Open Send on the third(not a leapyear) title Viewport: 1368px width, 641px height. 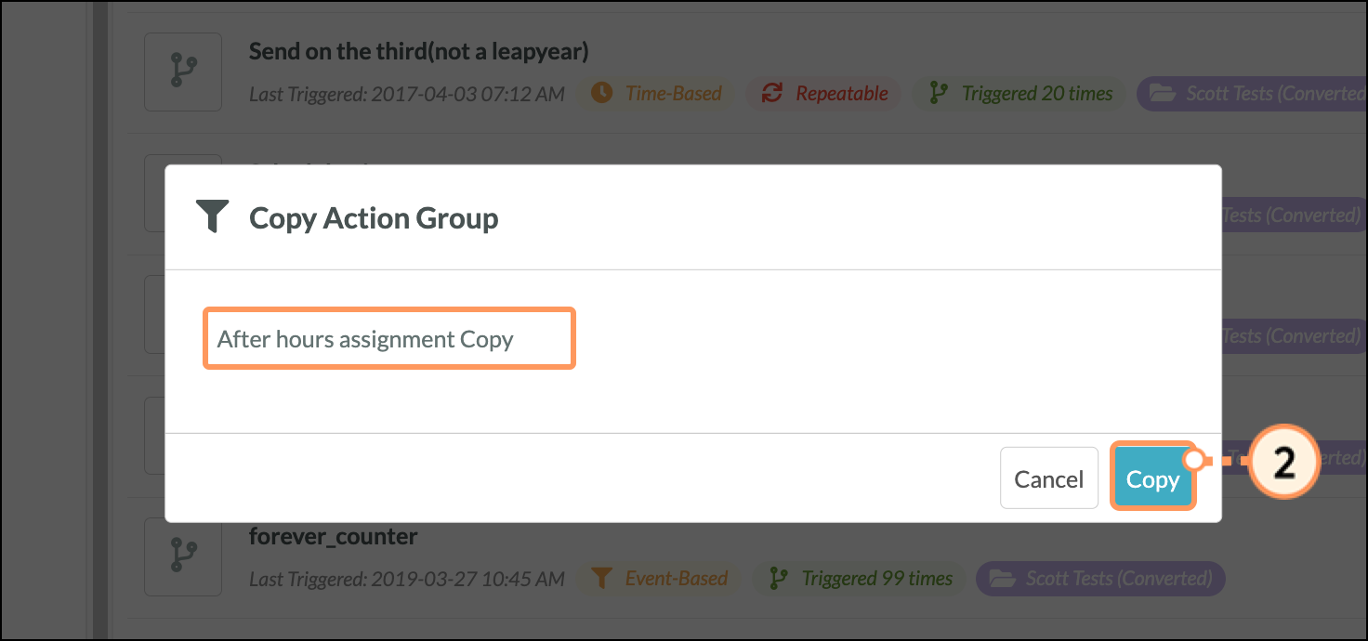(x=418, y=51)
